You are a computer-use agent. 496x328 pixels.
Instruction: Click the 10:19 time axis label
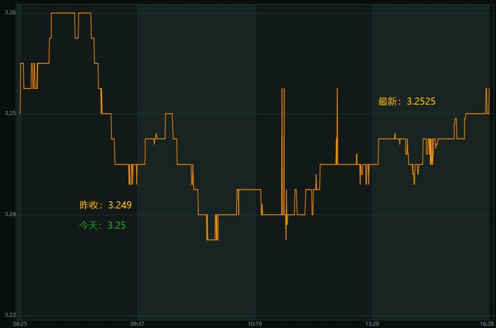(x=254, y=323)
